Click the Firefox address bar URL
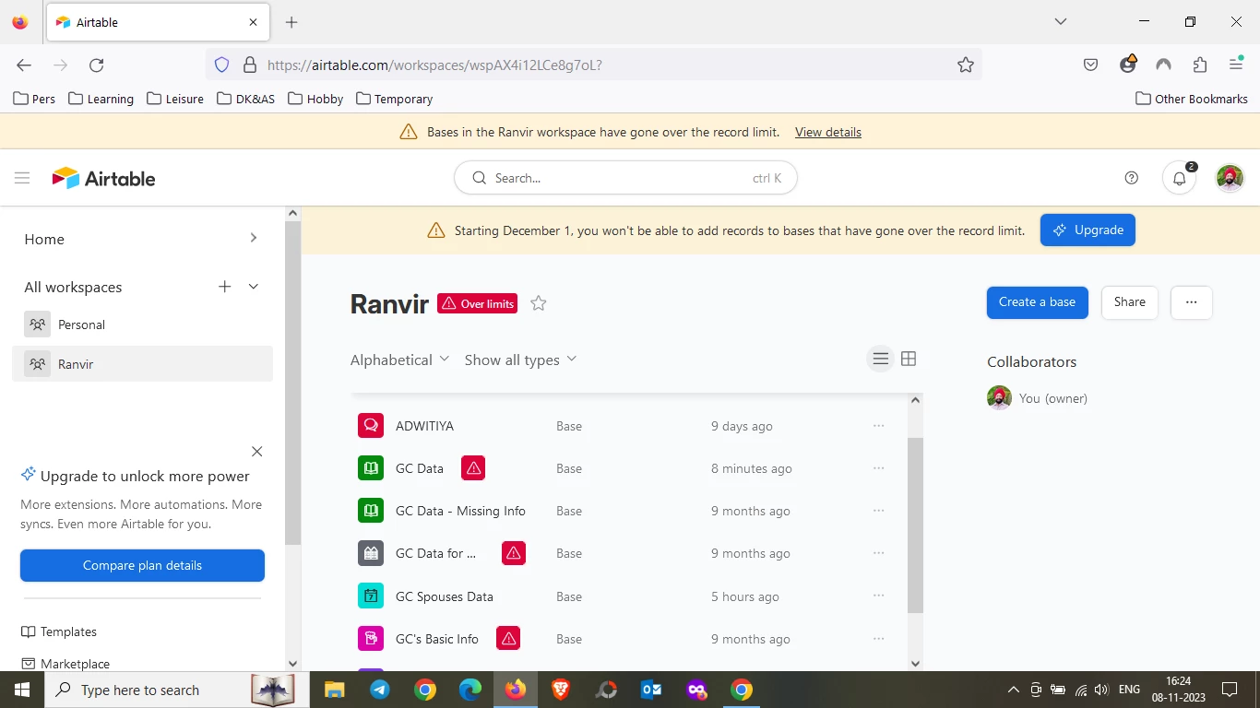This screenshot has width=1260, height=708. click(x=434, y=65)
